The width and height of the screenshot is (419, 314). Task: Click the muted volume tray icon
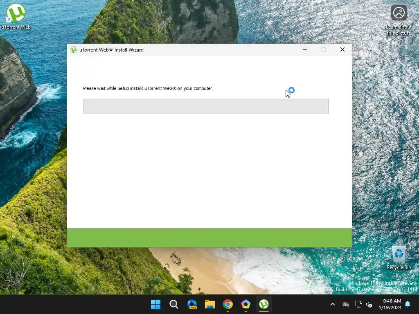[369, 304]
